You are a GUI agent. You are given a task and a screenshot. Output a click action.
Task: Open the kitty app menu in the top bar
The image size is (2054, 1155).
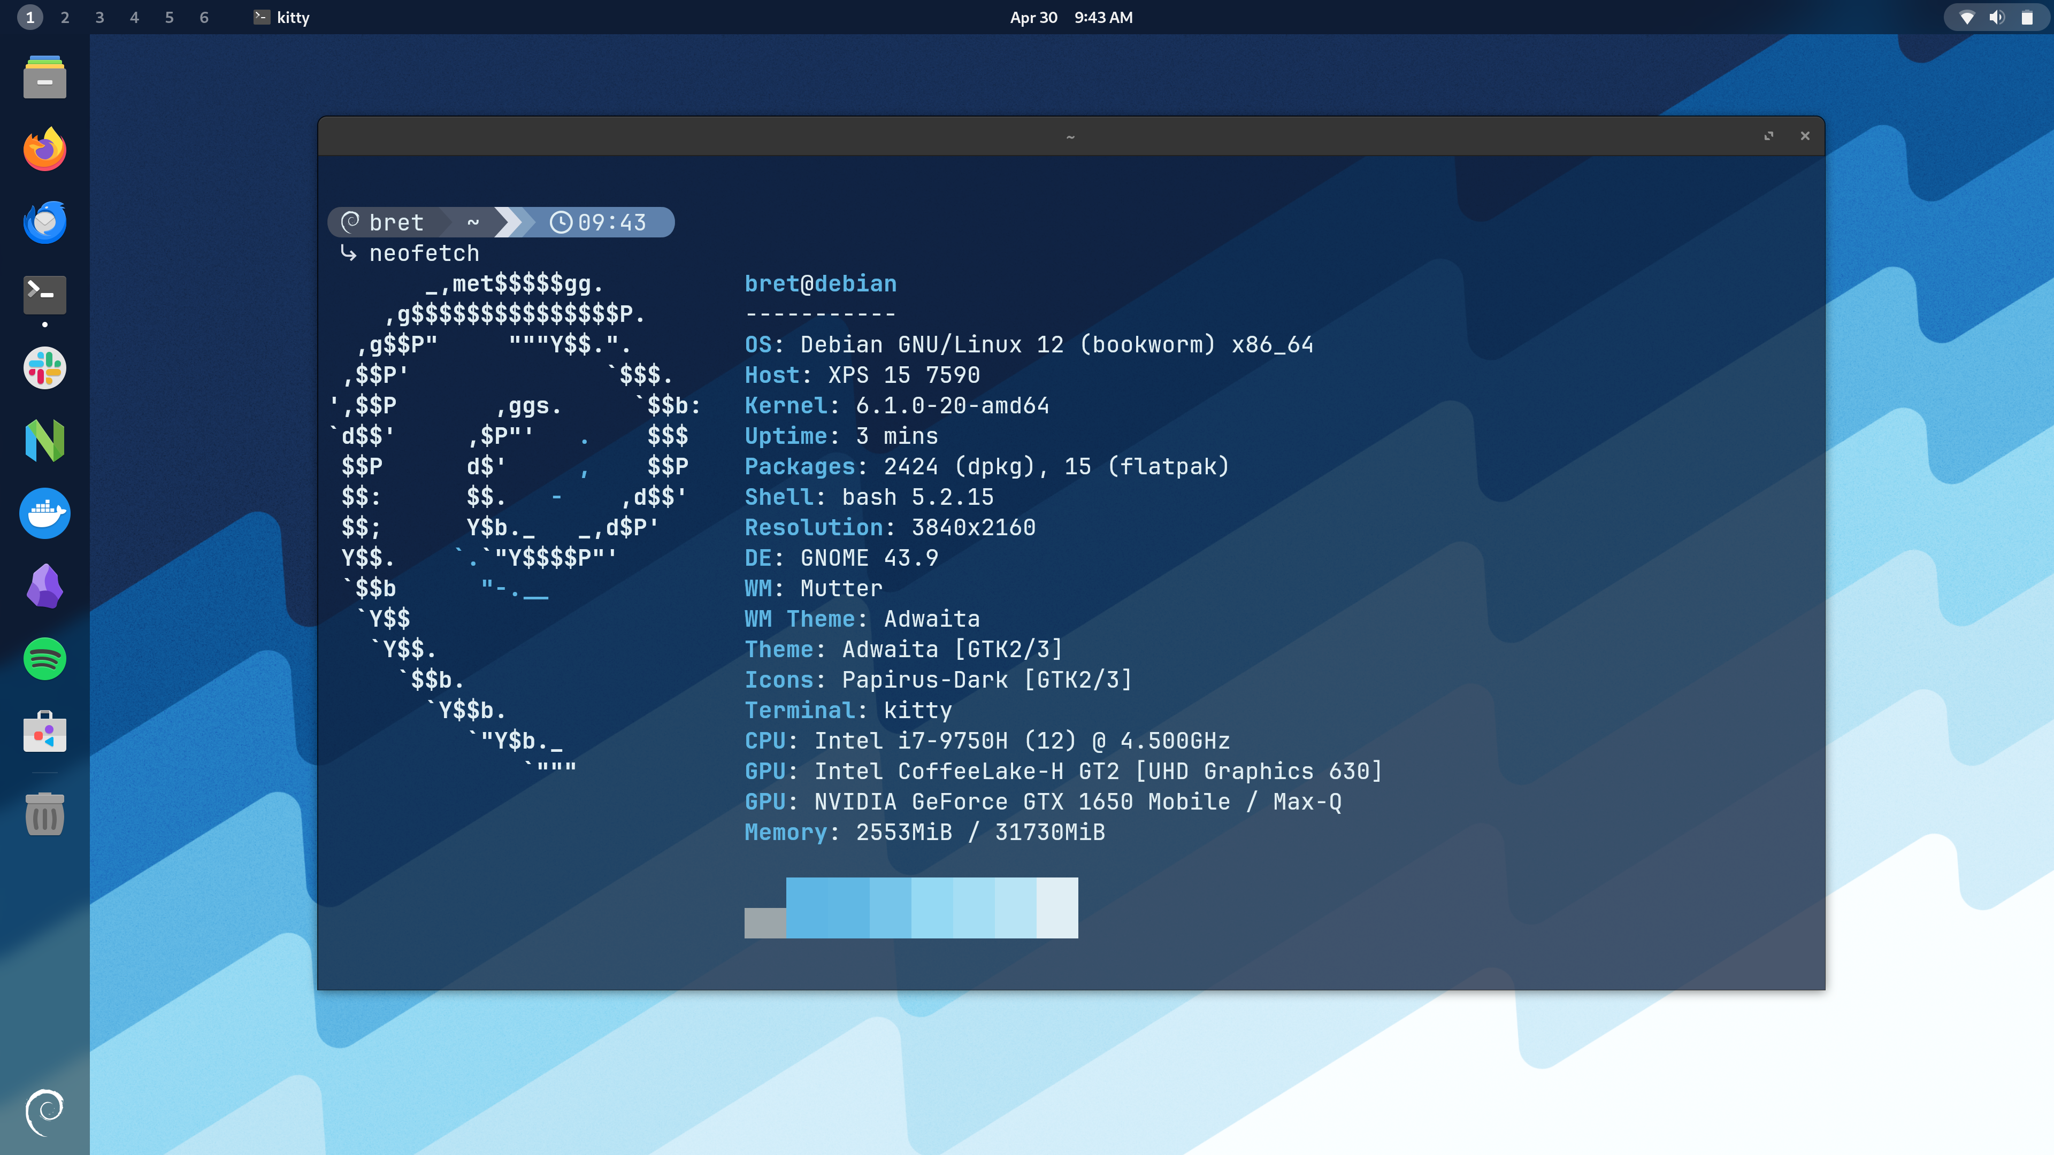(x=281, y=18)
